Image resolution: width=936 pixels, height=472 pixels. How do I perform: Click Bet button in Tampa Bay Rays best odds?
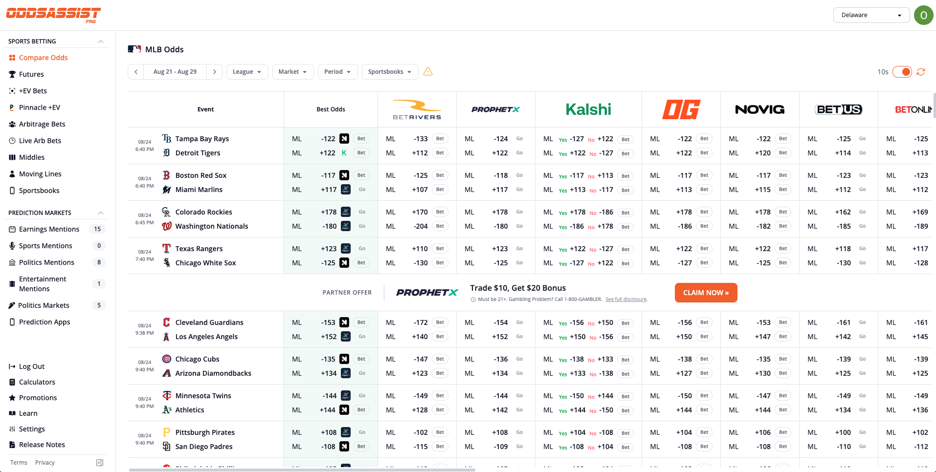coord(361,139)
